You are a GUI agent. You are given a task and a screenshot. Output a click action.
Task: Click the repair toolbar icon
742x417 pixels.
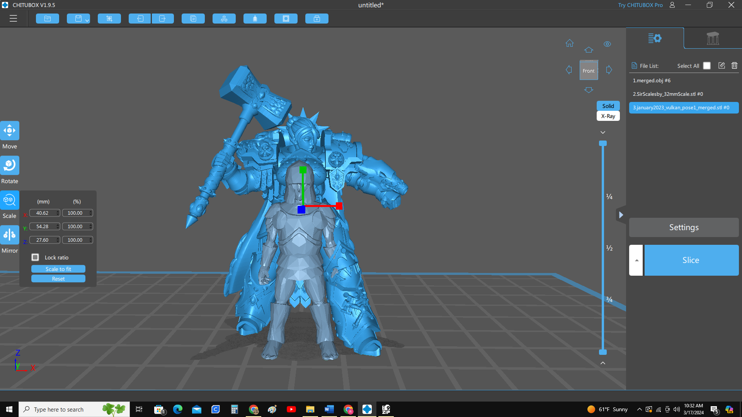pyautogui.click(x=317, y=19)
